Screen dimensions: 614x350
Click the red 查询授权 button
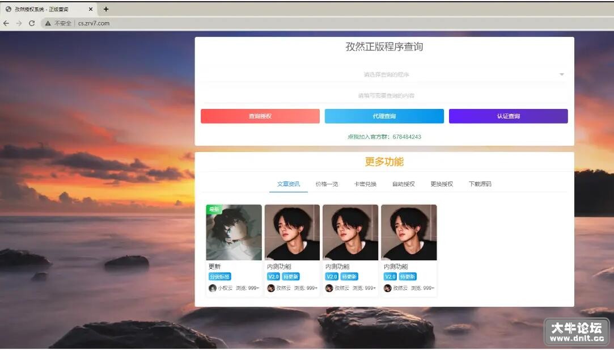tap(260, 116)
